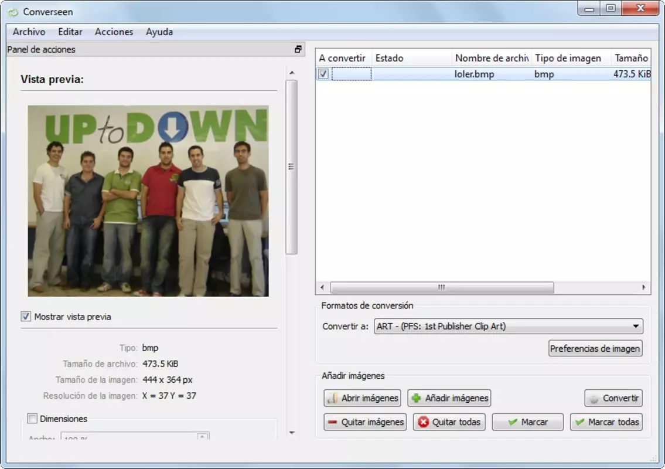
Task: Sort by Estado column header
Action: [411, 58]
